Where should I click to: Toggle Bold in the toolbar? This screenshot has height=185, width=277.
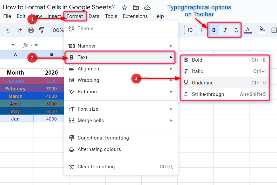click(214, 30)
